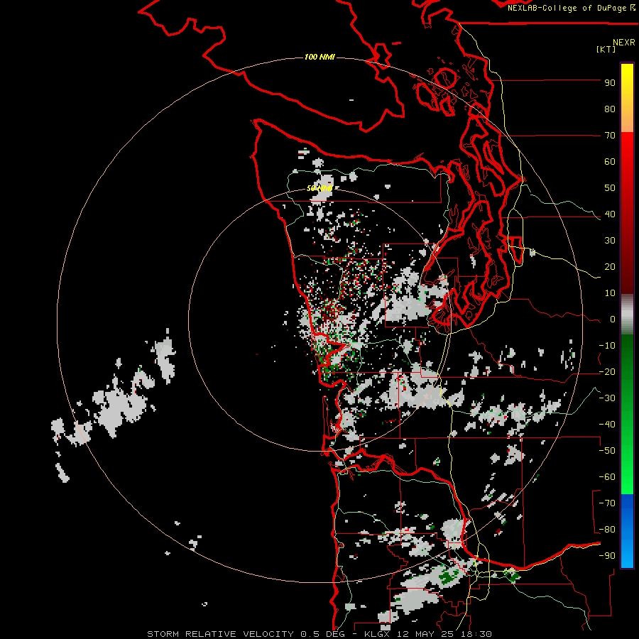Viewport: 639px width, 639px height.
Task: Select the positive 10 value on velocity scale
Action: click(x=610, y=293)
